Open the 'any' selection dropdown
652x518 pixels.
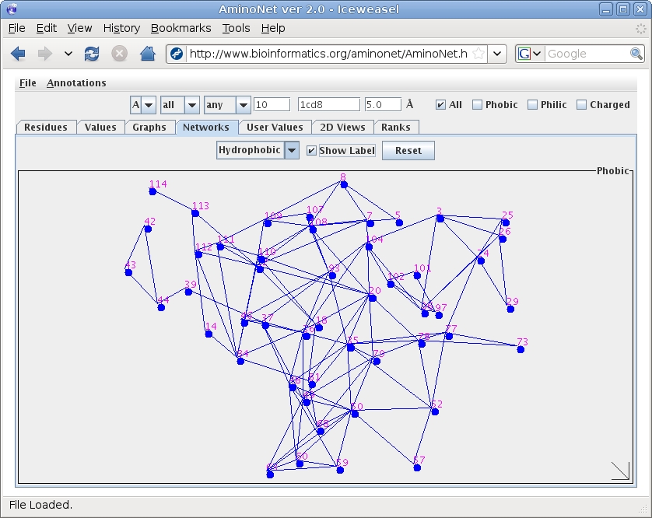click(243, 105)
